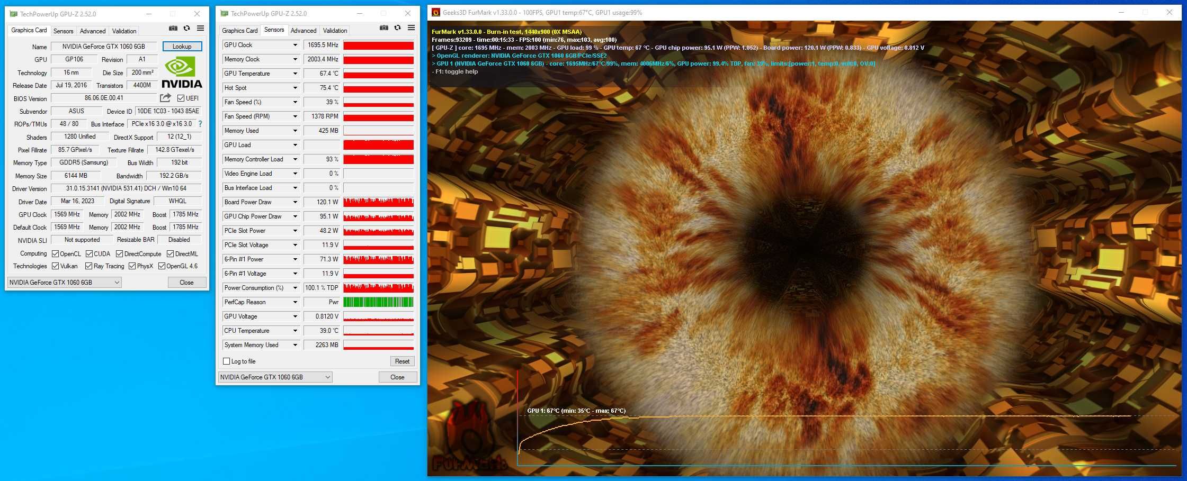This screenshot has height=481, width=1187.
Task: Toggle the OpenGL 4.6 checkbox
Action: [162, 266]
